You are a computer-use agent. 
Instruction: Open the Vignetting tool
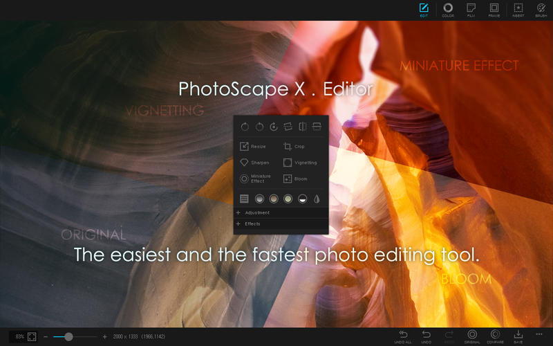tap(300, 163)
